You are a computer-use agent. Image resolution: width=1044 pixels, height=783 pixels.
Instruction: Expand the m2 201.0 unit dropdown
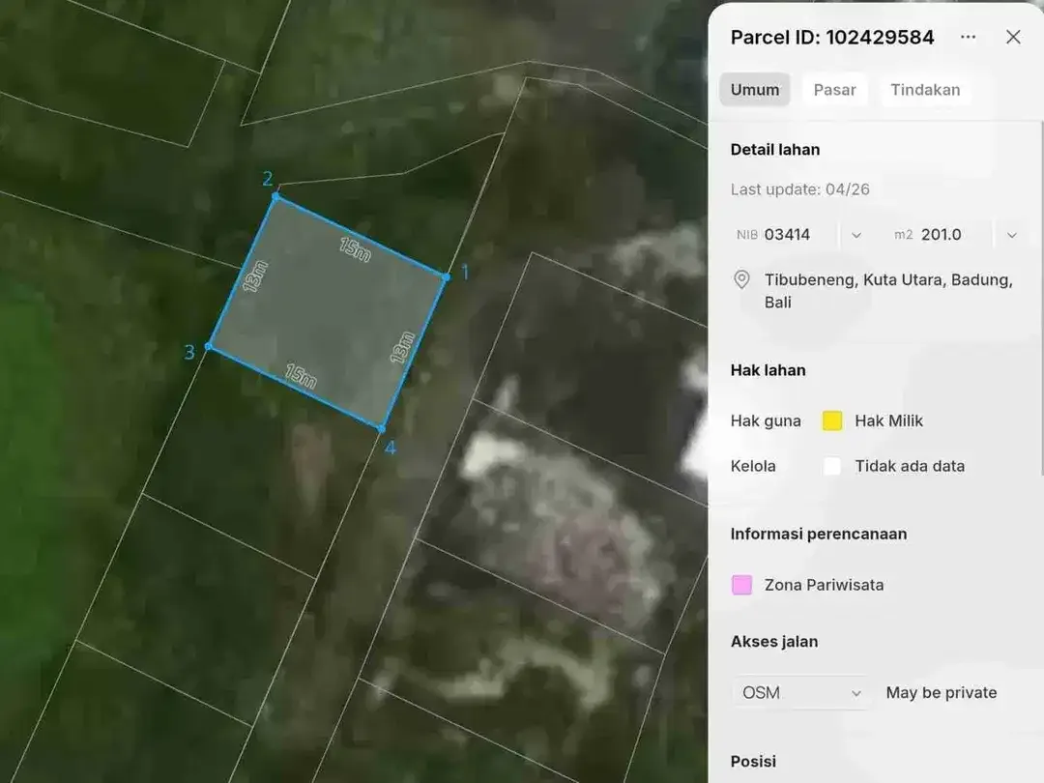point(1011,235)
